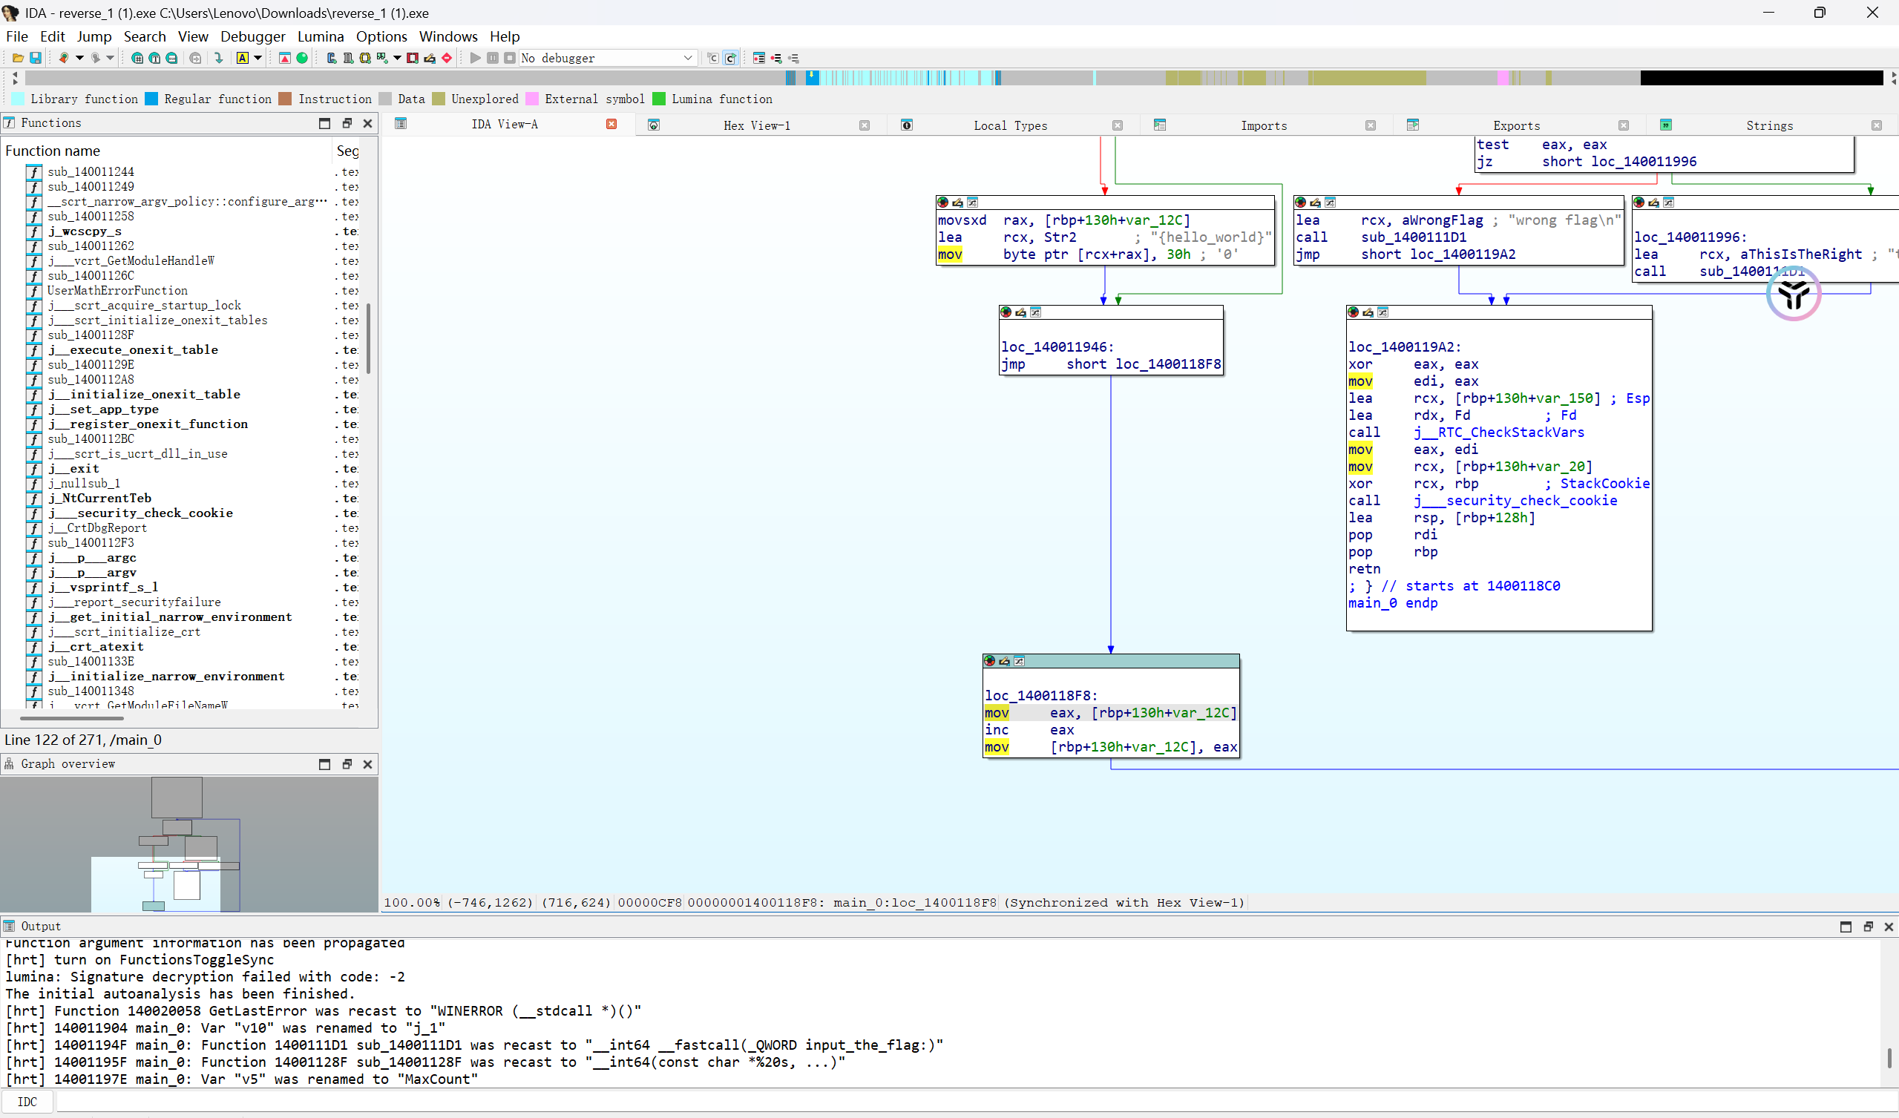
Task: Expand dropdown arrow beside jump back icon
Action: coord(80,58)
